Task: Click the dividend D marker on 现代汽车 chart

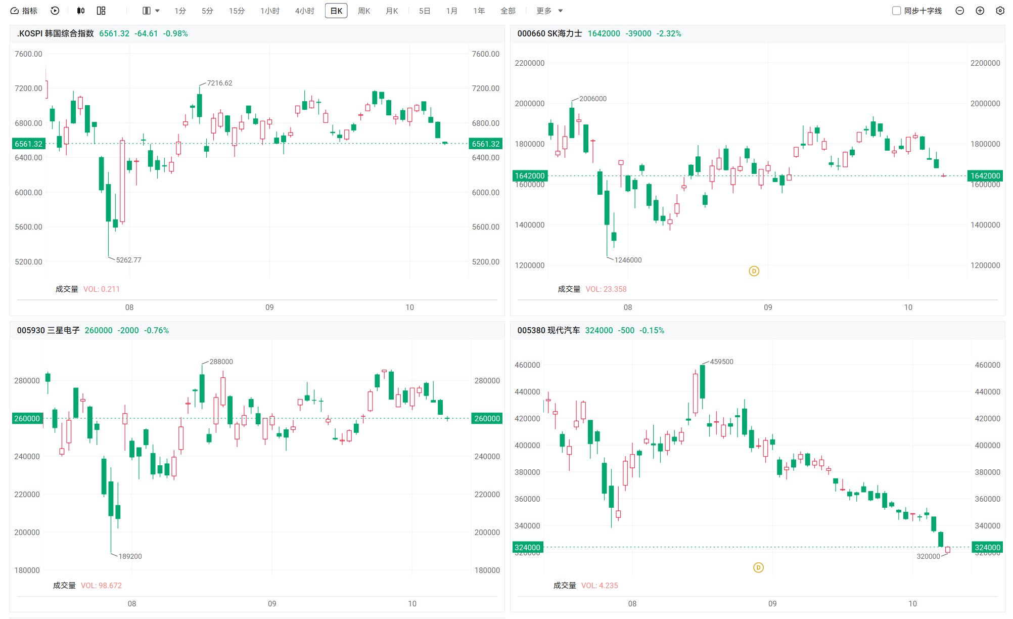Action: pos(758,567)
